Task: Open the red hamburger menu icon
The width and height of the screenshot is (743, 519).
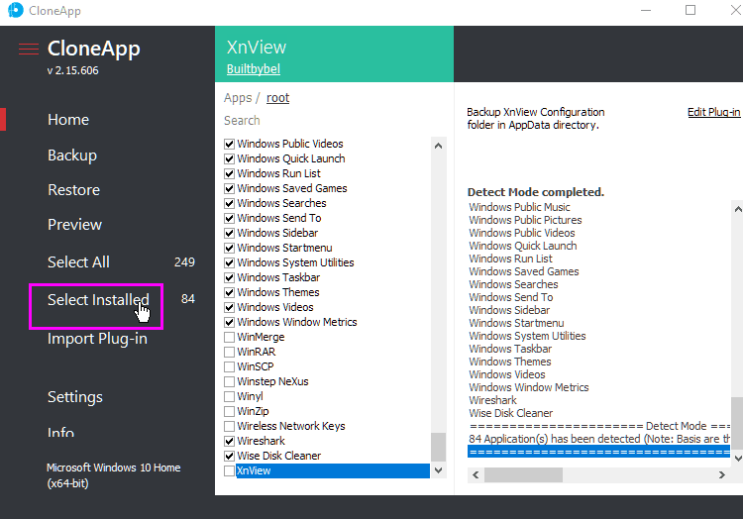Action: click(x=29, y=50)
